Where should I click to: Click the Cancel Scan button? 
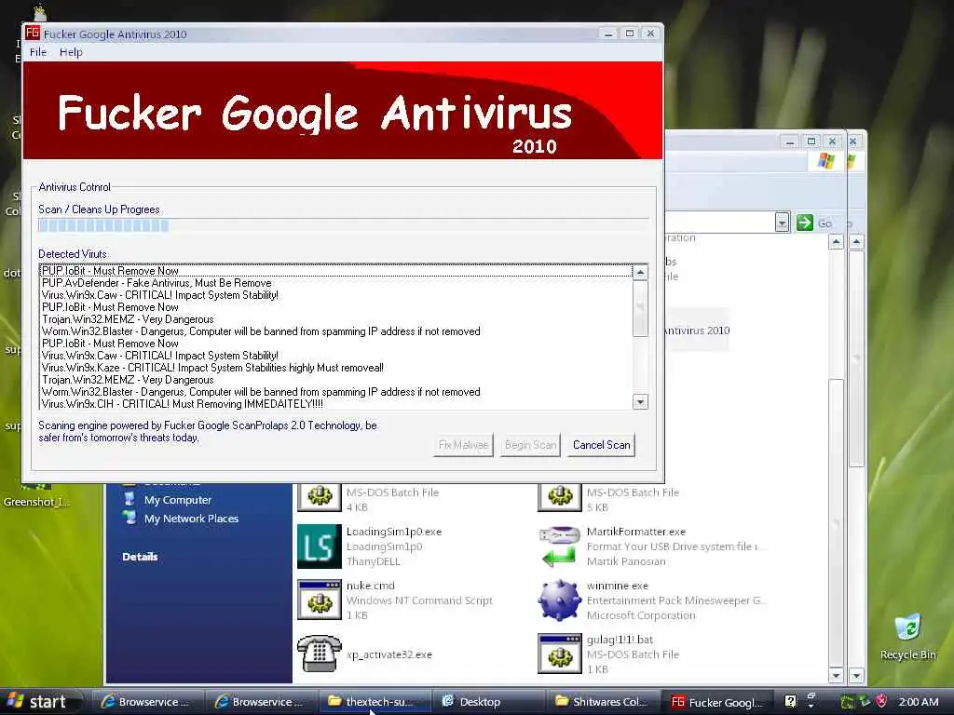601,445
